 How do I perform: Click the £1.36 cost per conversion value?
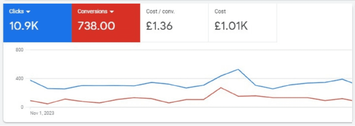(159, 26)
